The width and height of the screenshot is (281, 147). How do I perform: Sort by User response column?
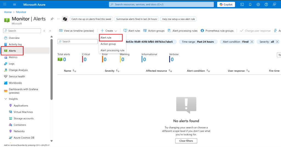point(238,71)
